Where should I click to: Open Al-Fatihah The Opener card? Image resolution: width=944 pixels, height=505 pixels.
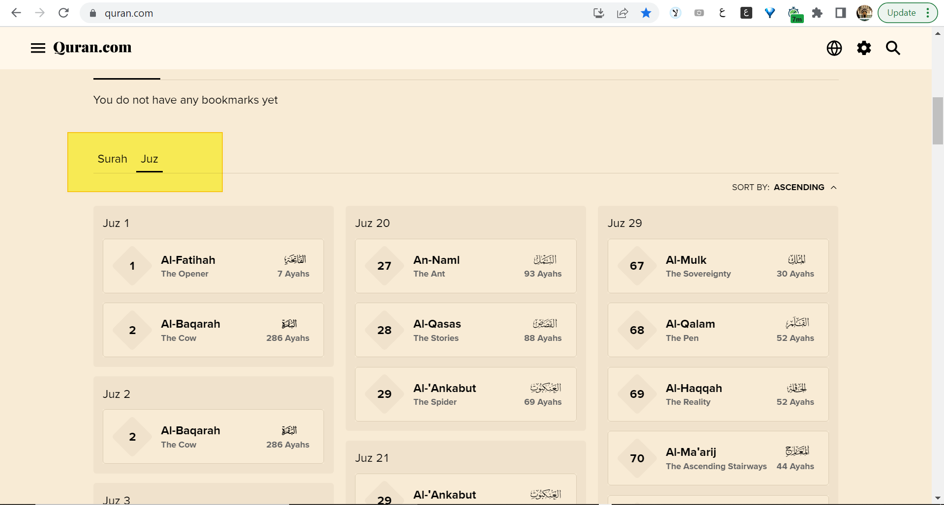point(213,266)
